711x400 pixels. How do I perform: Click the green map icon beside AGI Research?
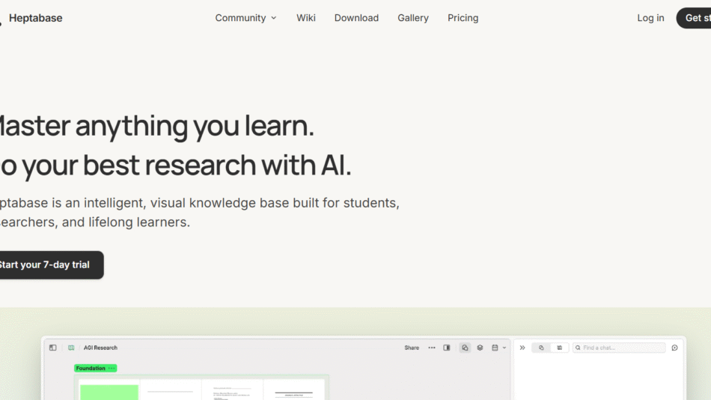pos(71,348)
